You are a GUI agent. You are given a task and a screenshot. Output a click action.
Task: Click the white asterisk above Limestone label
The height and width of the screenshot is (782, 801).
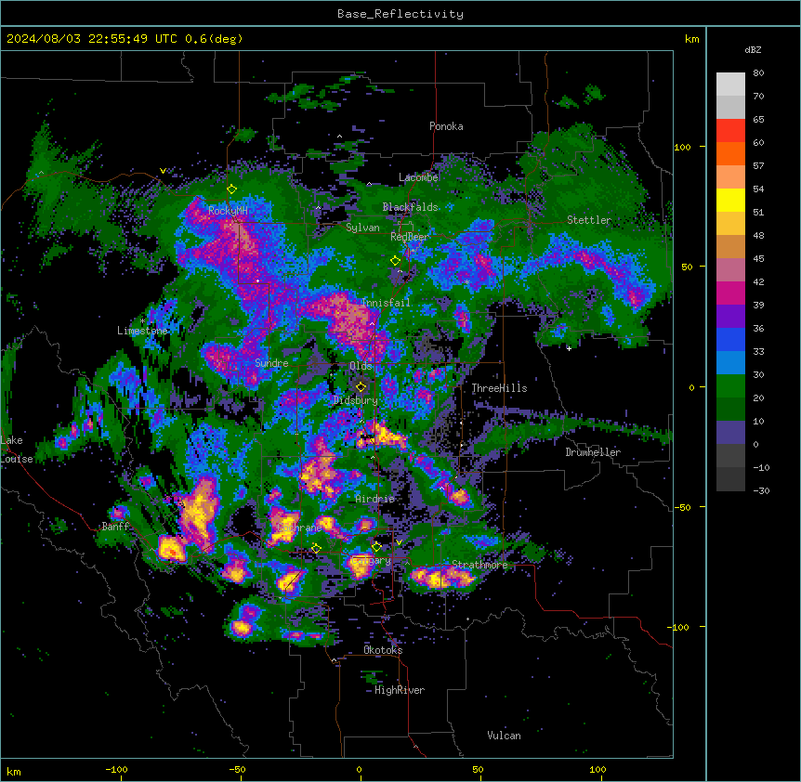click(x=142, y=321)
